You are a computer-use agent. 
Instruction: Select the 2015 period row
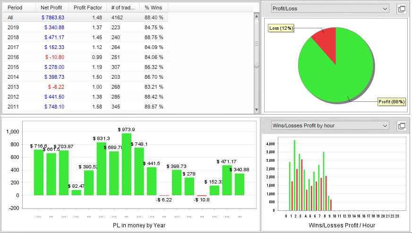86,67
